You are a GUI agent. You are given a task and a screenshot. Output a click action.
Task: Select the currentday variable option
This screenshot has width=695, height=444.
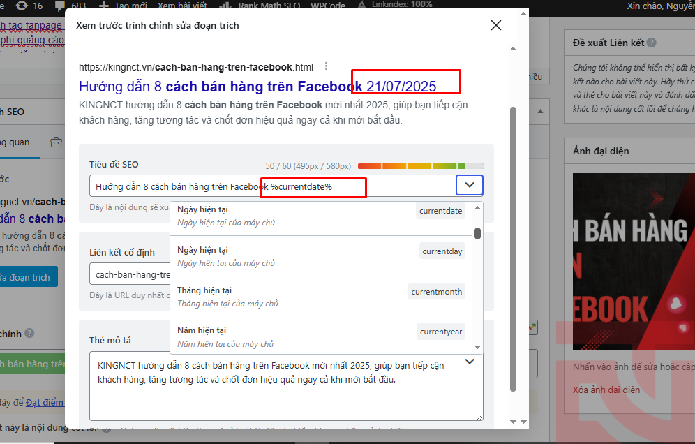coord(322,256)
